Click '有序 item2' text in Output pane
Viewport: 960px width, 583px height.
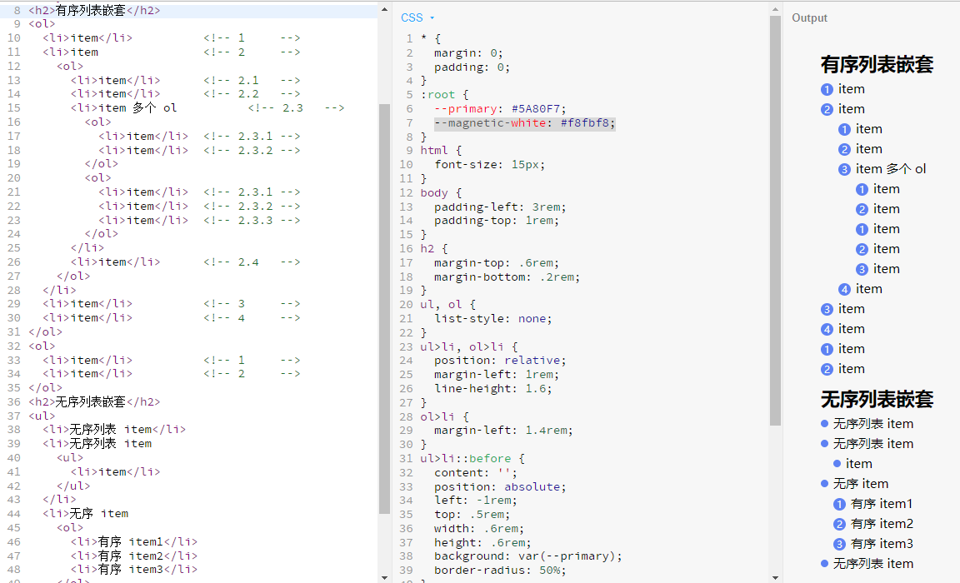click(x=882, y=524)
